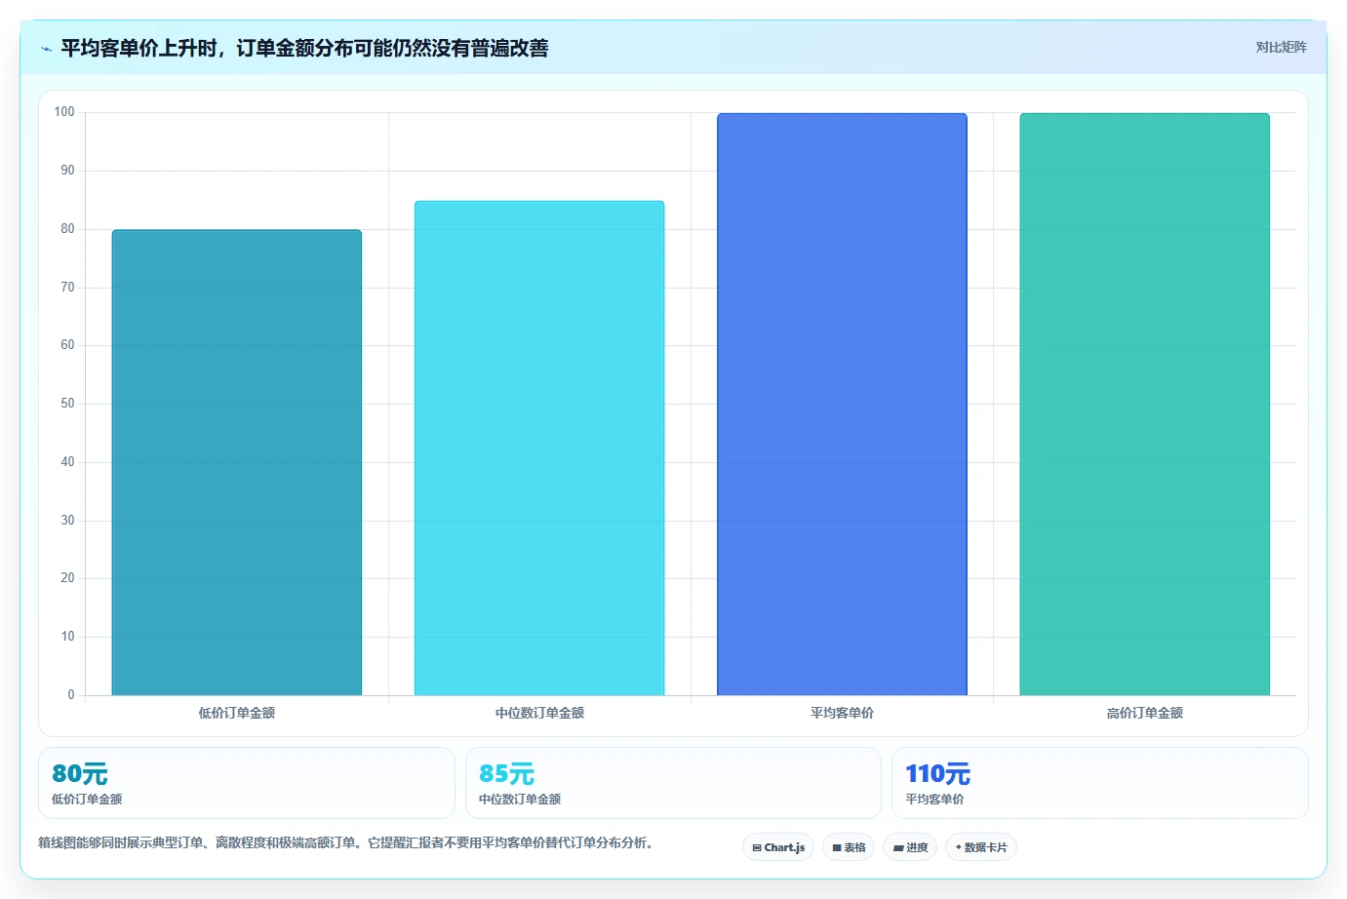This screenshot has width=1347, height=899.
Task: Click the green 高价订单金额 bar
Action: pos(1145,404)
